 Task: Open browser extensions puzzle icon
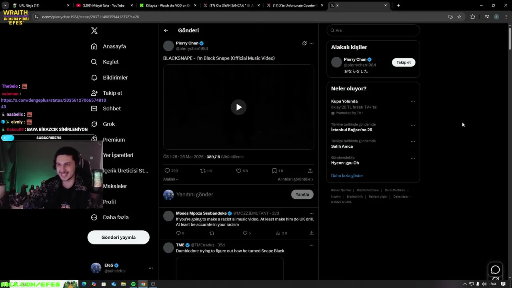click(x=472, y=17)
